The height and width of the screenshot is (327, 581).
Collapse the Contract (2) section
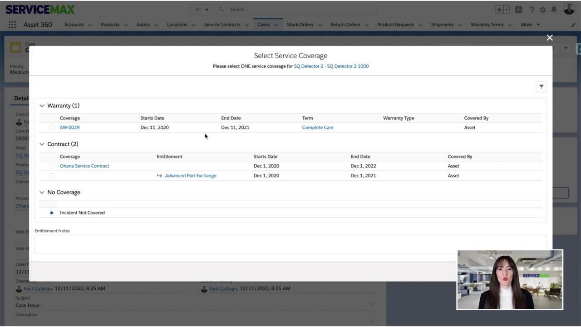pyautogui.click(x=42, y=144)
